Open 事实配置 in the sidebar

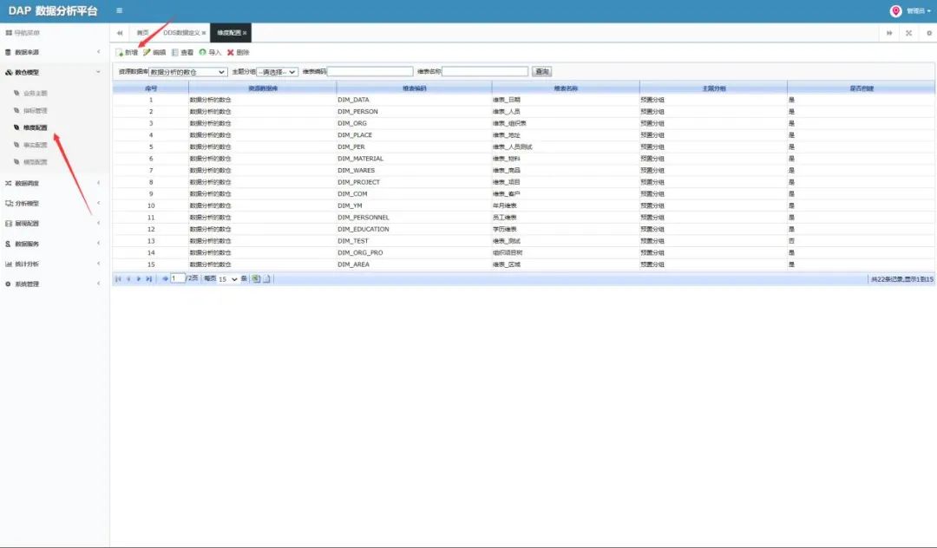[36, 145]
